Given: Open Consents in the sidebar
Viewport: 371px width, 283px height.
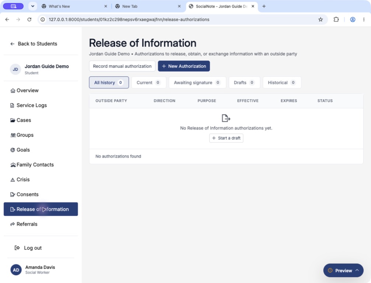Looking at the screenshot, I should point(41,195).
